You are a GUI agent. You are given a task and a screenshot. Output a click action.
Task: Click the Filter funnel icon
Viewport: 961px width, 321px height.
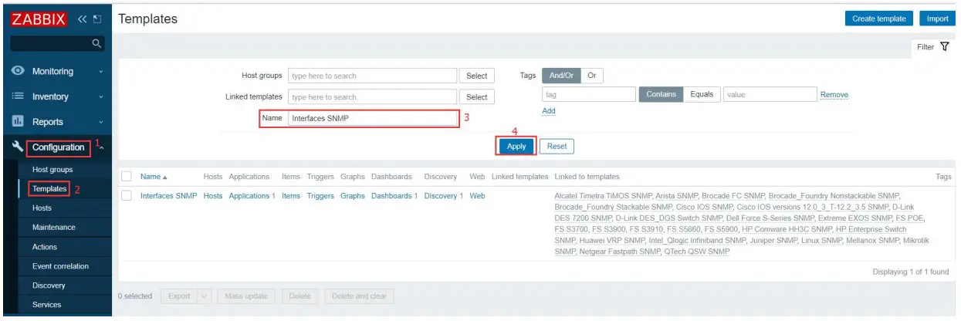[x=944, y=47]
